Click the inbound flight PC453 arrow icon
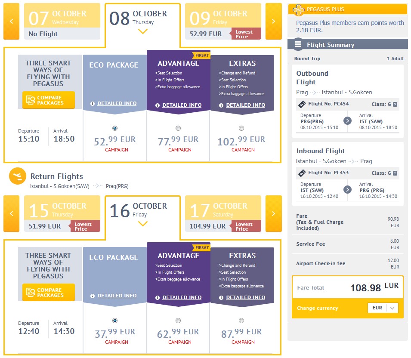Screen dimensions: 411x358 pos(348,189)
